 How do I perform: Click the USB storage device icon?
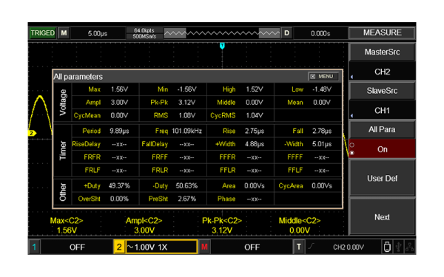point(387,247)
